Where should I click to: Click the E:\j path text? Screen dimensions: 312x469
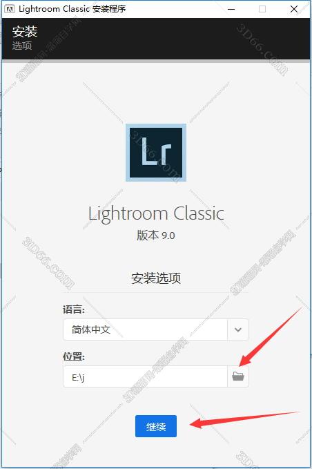click(78, 377)
